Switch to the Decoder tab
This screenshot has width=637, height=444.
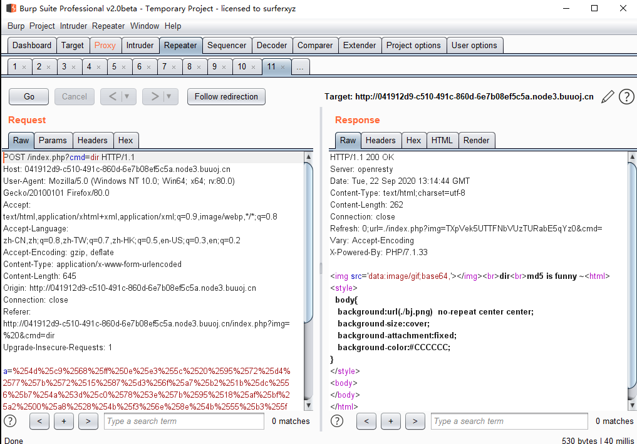pos(272,46)
